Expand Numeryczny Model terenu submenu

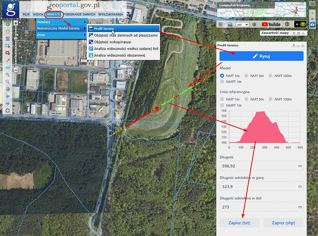pyautogui.click(x=62, y=28)
